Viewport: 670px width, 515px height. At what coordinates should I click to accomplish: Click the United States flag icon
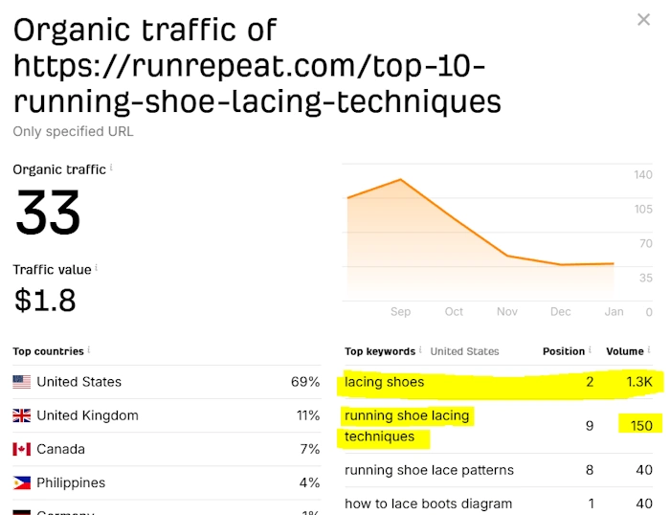(22, 382)
